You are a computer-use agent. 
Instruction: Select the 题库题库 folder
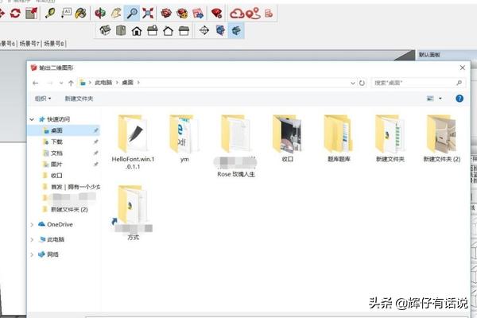[x=338, y=138]
